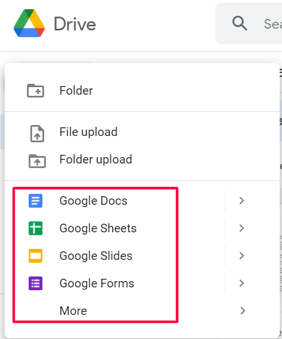
Task: Expand the Google Forms submenu arrow
Action: tap(241, 283)
